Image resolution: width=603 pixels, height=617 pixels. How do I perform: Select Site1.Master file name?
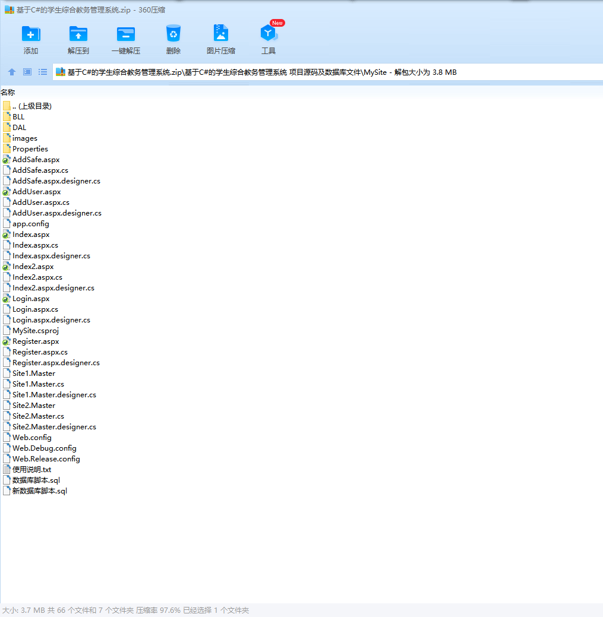[34, 373]
